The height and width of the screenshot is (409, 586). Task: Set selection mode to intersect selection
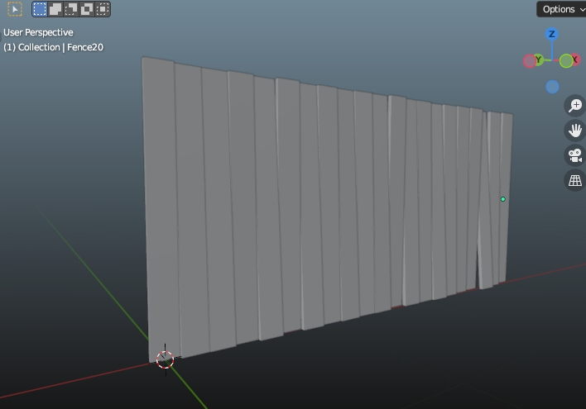103,9
